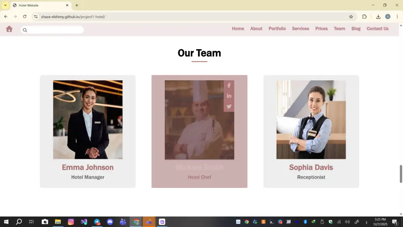Open the Windows Start menu
This screenshot has height=227, width=403.
coord(6,222)
